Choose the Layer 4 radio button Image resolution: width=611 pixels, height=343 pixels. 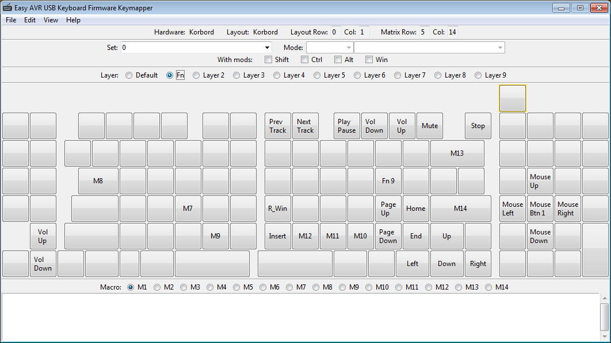click(x=277, y=75)
